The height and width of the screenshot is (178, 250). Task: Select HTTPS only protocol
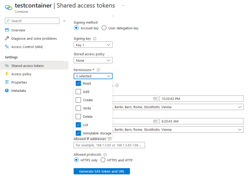(x=76, y=160)
